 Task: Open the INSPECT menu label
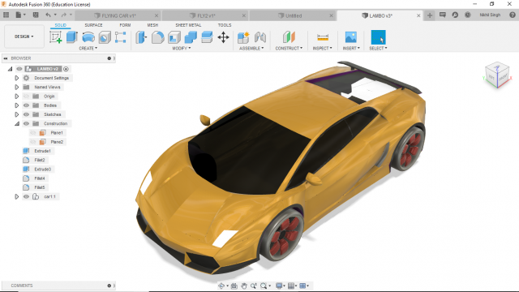point(323,49)
